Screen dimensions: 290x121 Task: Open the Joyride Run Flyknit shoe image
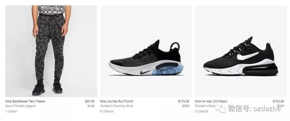(146, 51)
